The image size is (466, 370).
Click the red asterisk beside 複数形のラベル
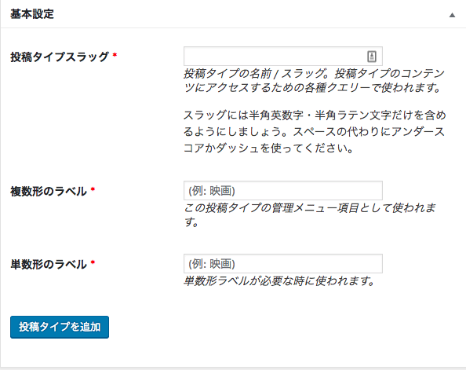(x=93, y=189)
